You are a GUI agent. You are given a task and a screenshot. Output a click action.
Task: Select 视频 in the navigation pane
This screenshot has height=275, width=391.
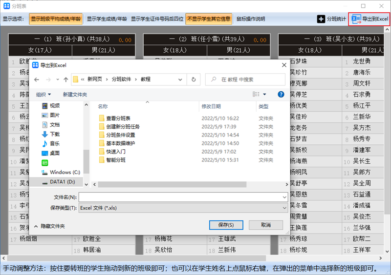[x=51, y=106]
